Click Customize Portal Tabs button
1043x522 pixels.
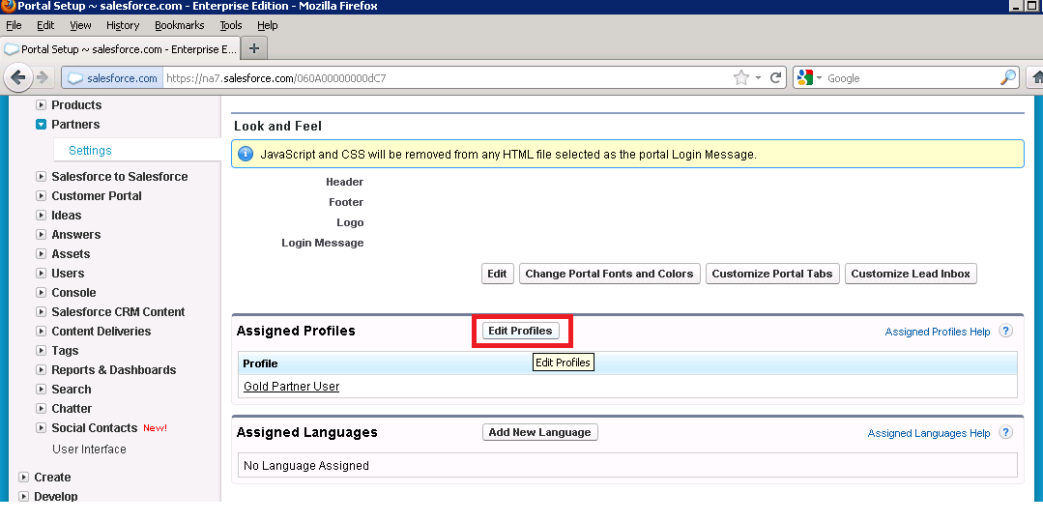[771, 274]
